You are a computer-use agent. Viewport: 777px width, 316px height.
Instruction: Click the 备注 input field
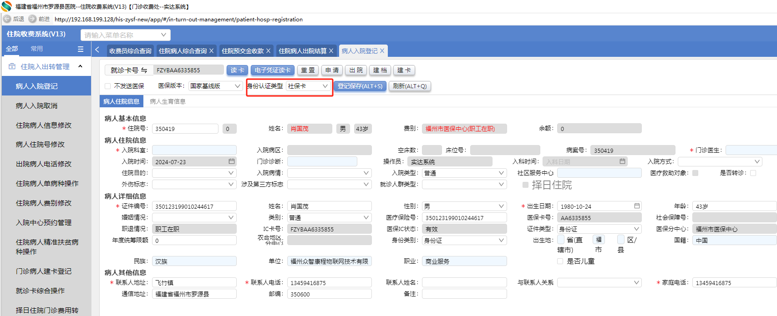[x=464, y=294]
